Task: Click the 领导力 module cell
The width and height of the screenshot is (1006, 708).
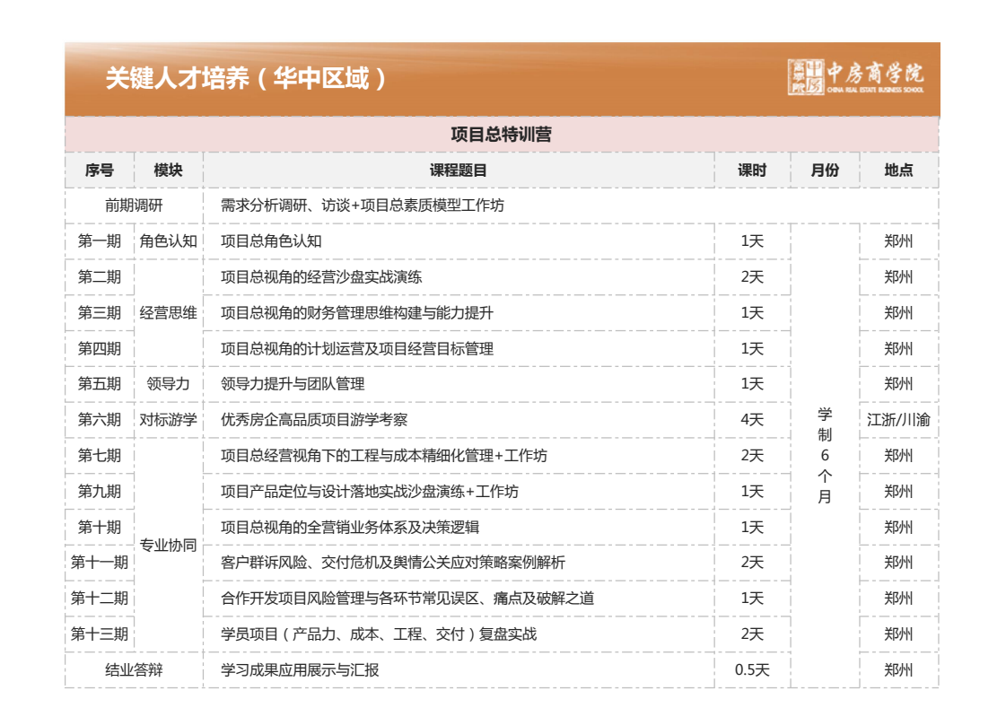Action: pos(168,383)
